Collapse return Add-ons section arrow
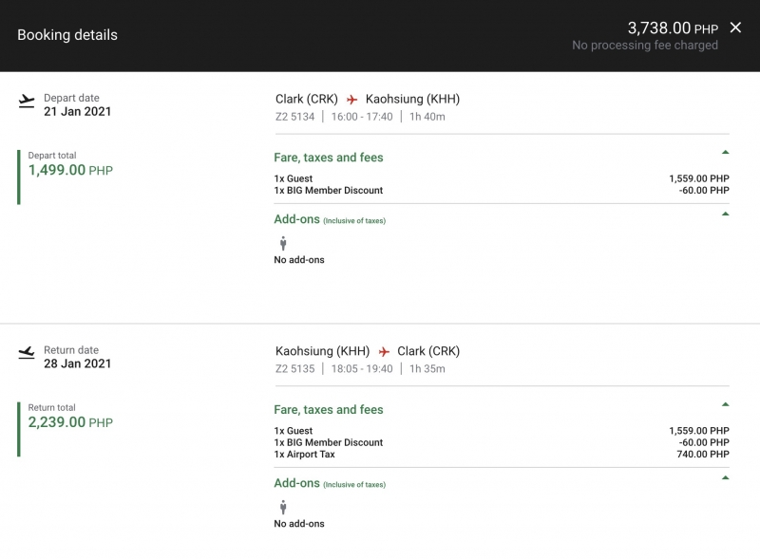 tap(725, 477)
